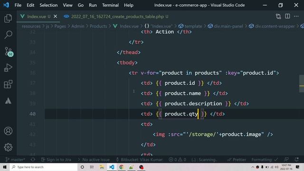Click the minimap scrollbar at right edge

[x=302, y=84]
